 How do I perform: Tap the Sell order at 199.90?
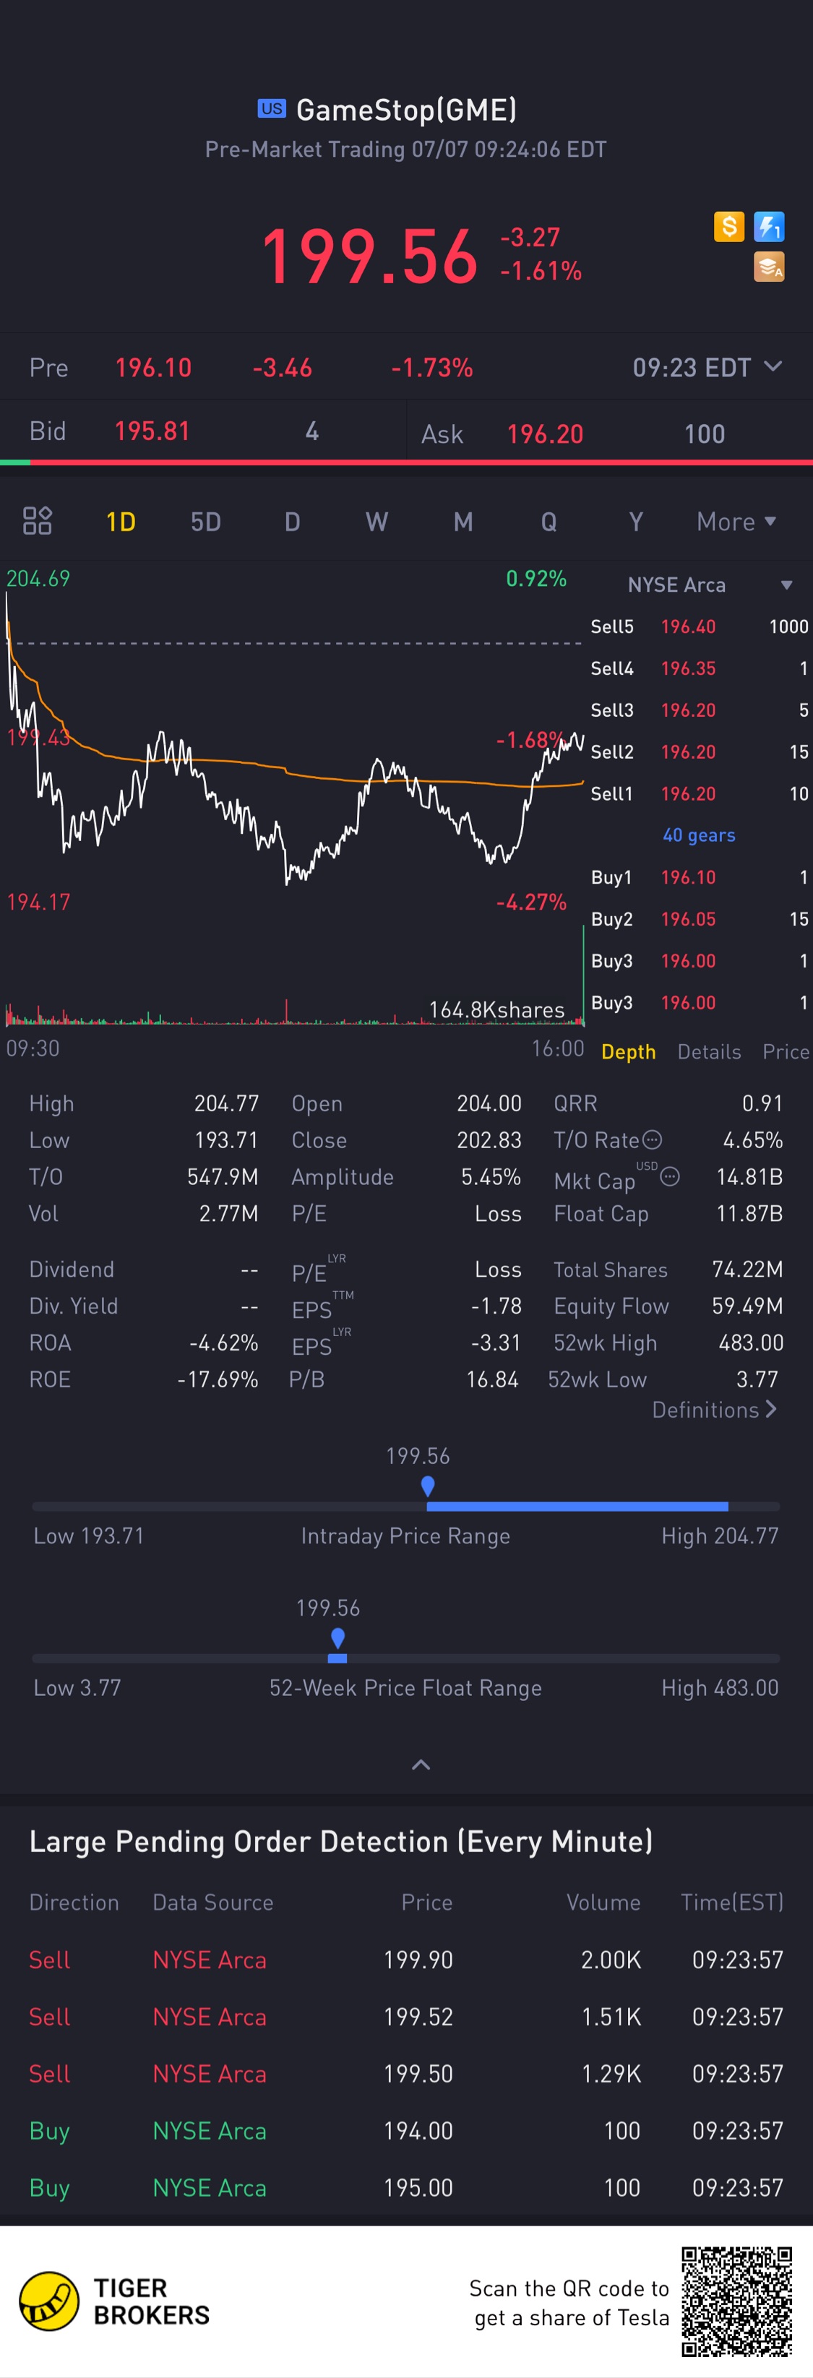pyautogui.click(x=406, y=1960)
